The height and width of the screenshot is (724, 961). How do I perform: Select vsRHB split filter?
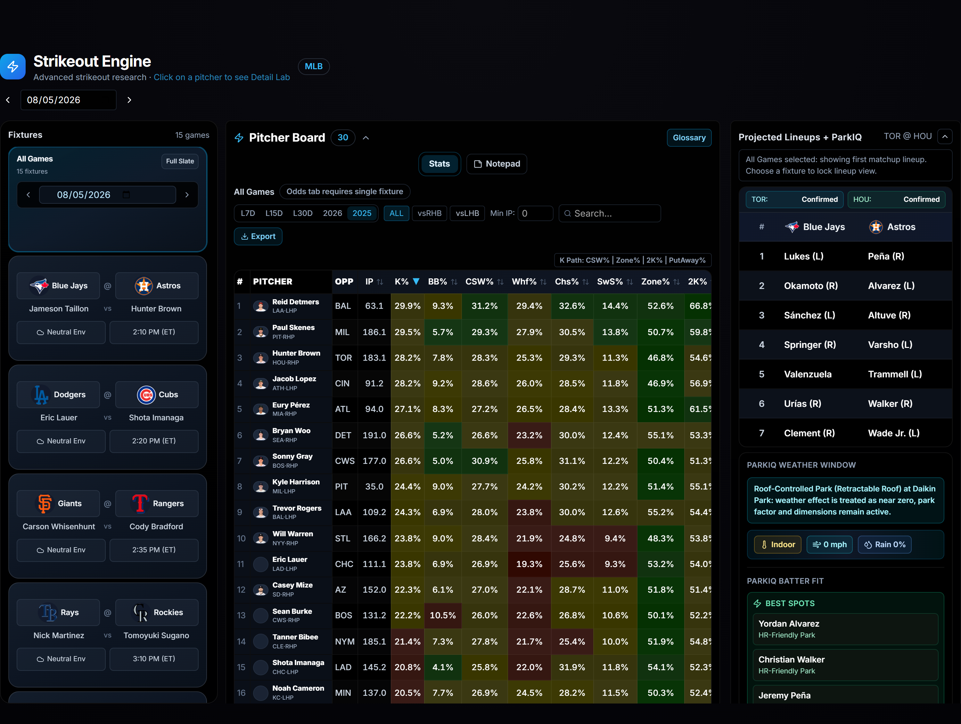(429, 213)
